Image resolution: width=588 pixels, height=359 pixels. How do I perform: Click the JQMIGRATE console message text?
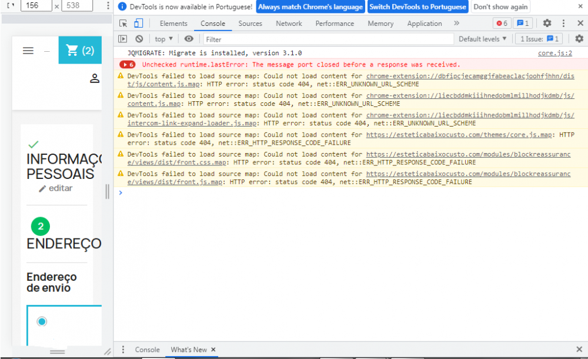(215, 53)
